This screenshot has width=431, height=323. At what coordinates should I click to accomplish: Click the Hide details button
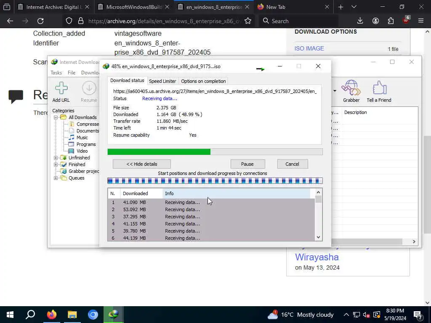(x=142, y=164)
